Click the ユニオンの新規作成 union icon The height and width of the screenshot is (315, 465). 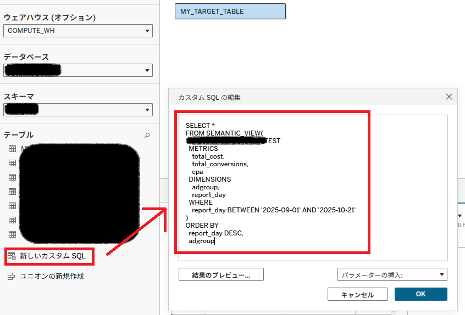(11, 276)
